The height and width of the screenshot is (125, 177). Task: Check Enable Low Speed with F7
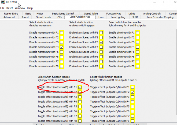[x=101, y=62]
